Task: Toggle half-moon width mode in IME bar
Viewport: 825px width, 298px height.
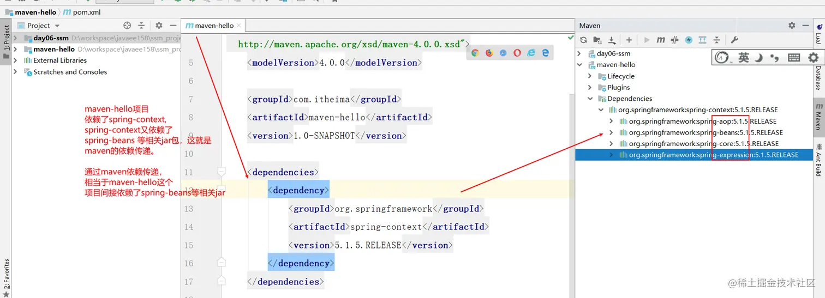Action: [758, 57]
